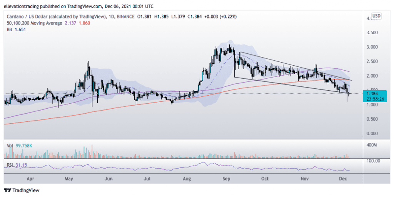Click the current price tag 1.384
Image resolution: width=394 pixels, height=197 pixels.
[x=372, y=94]
